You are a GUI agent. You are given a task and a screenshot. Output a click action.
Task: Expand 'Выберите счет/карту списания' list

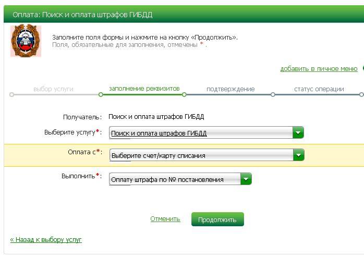[x=201, y=155]
